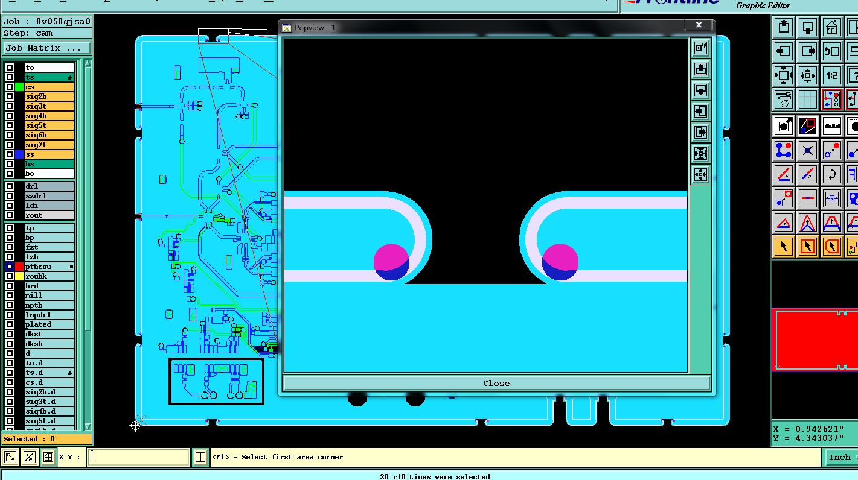Viewport: 858px width, 480px height.
Task: Select the polygon area selection arrow tool
Action: click(832, 247)
